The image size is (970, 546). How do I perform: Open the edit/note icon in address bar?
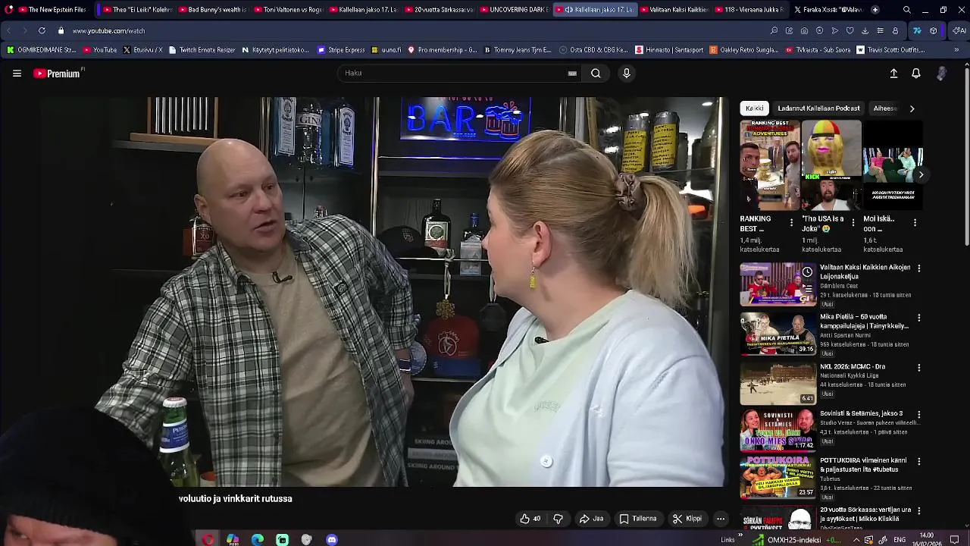coord(789,31)
